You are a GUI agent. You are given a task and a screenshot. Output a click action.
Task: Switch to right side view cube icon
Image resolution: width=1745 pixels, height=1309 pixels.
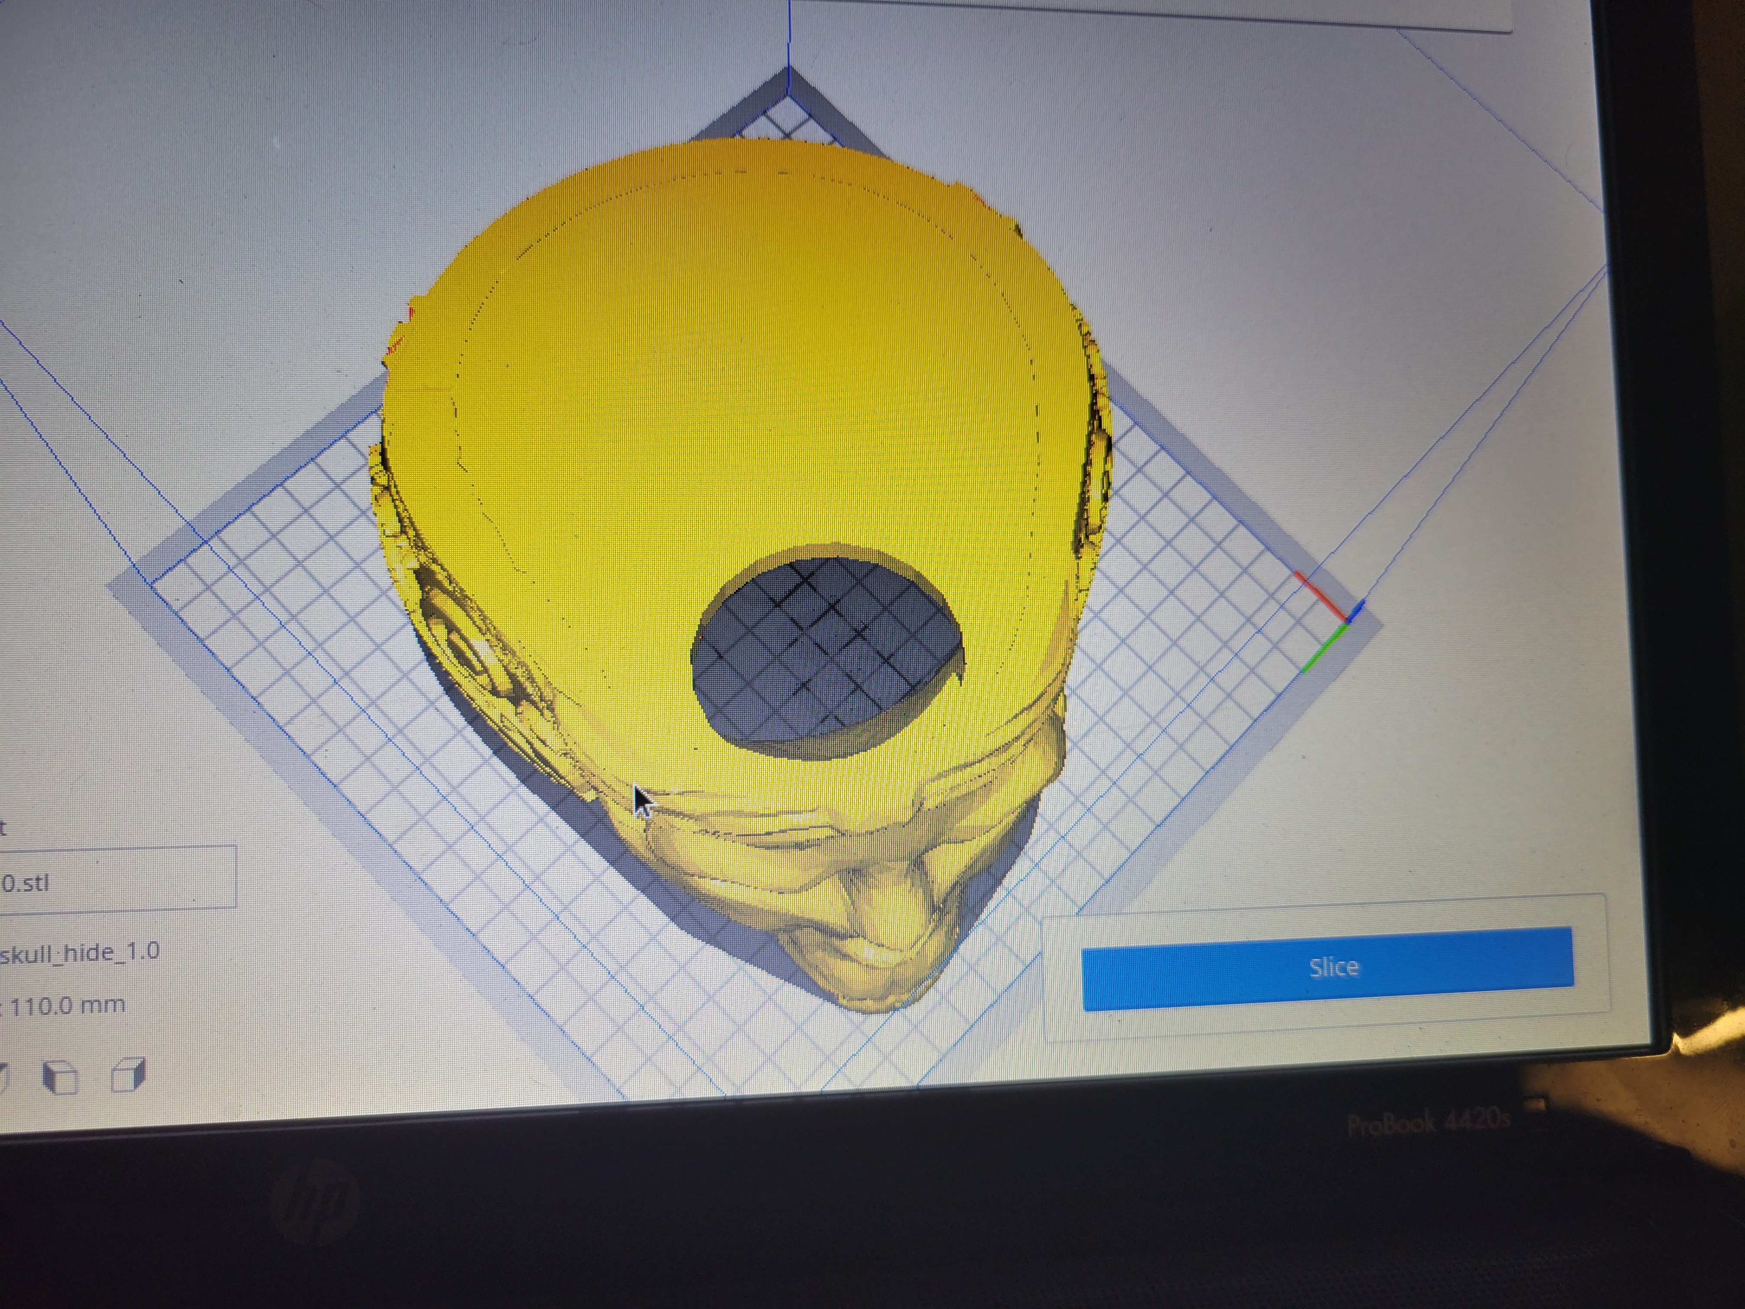[x=129, y=1075]
